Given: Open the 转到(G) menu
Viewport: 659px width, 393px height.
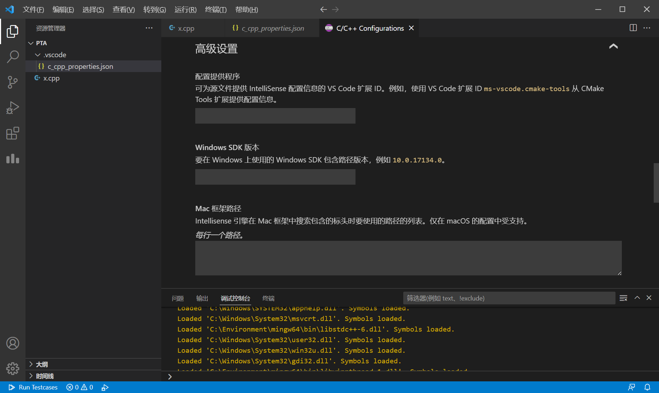Looking at the screenshot, I should click(155, 10).
